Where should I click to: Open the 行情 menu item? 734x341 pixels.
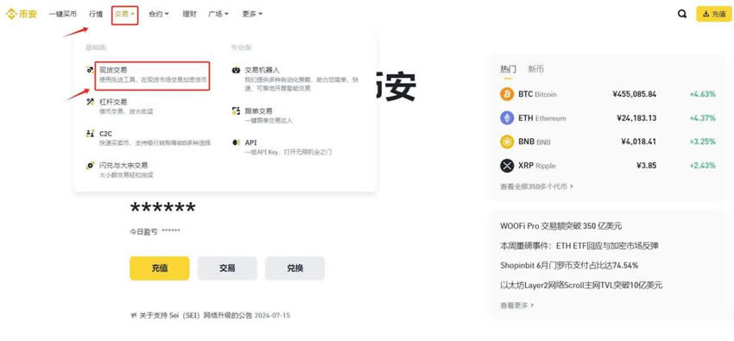pyautogui.click(x=96, y=14)
